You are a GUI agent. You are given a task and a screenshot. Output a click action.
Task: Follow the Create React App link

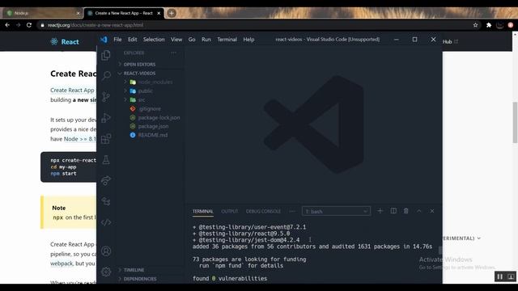[x=72, y=90]
